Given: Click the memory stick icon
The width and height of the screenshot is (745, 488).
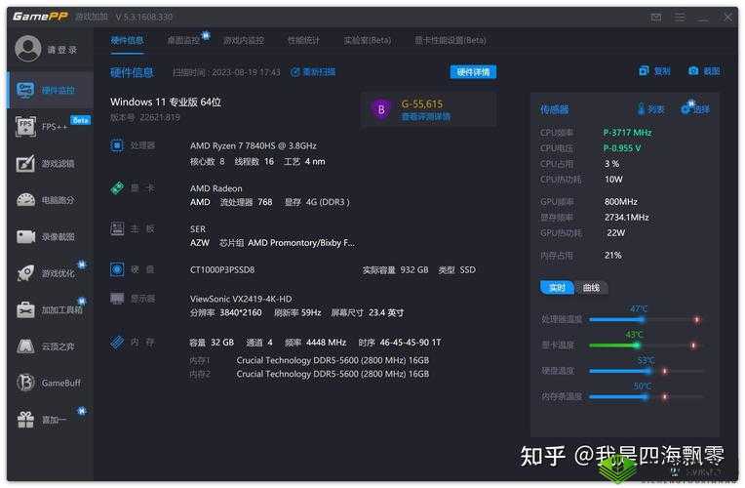Looking at the screenshot, I should pyautogui.click(x=117, y=342).
